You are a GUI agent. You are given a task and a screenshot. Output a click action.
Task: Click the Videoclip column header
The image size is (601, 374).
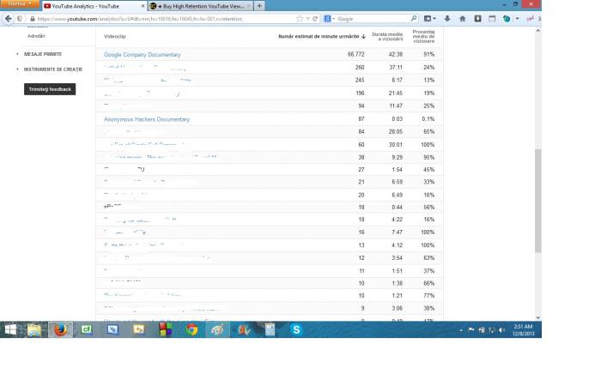tap(114, 36)
